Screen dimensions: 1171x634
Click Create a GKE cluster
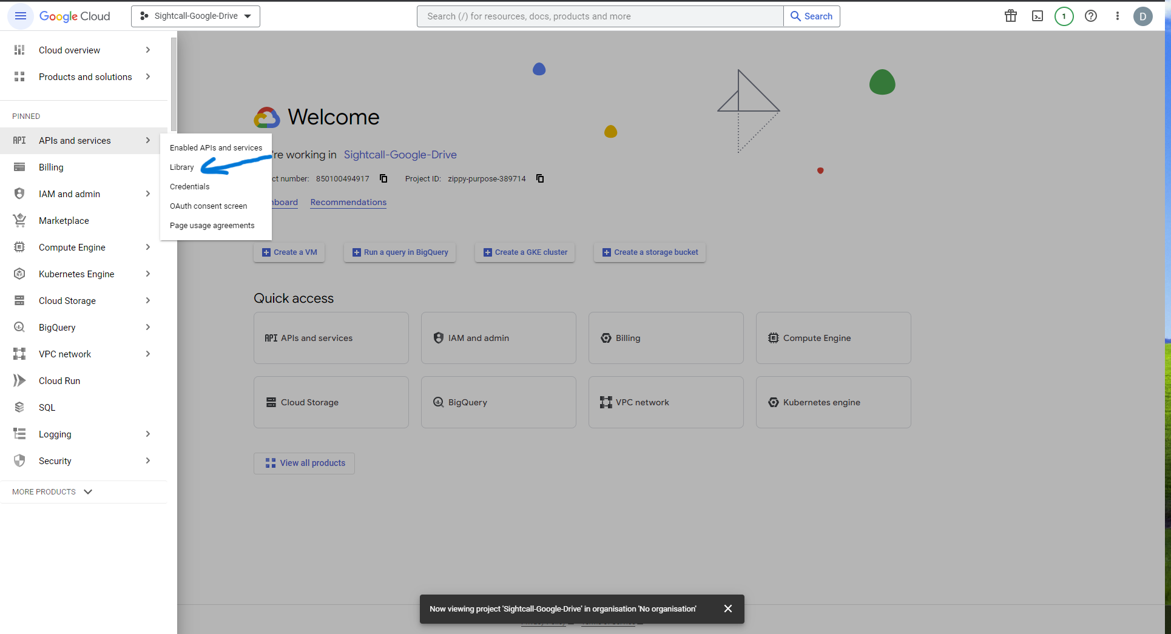[x=525, y=252]
